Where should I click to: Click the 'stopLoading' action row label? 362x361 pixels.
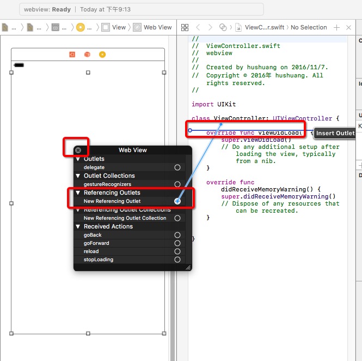[99, 260]
